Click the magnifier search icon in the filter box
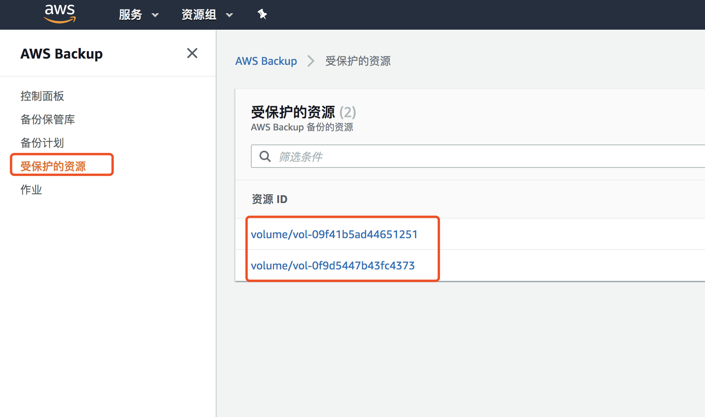705x417 pixels. pos(265,157)
